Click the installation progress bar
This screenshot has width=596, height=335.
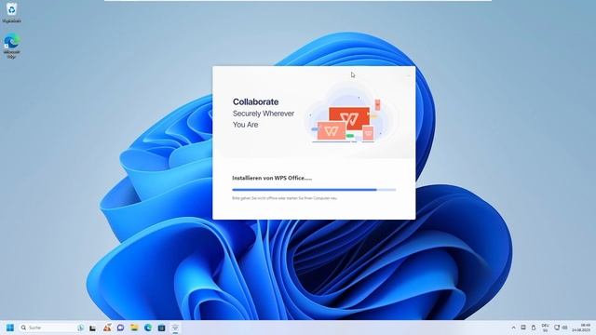coord(314,190)
